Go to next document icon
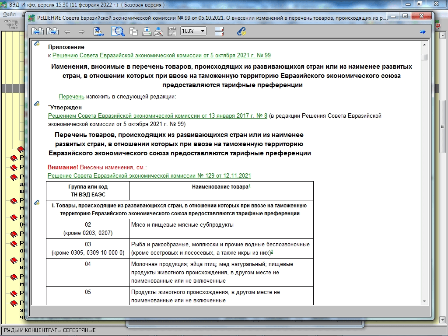 coord(52,31)
